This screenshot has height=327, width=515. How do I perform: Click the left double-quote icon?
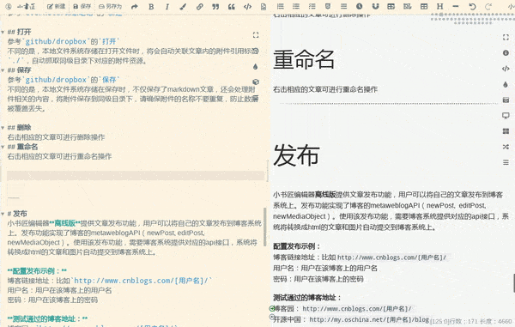click(x=232, y=7)
